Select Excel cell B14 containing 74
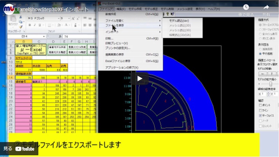The width and height of the screenshot is (279, 157). [23, 77]
